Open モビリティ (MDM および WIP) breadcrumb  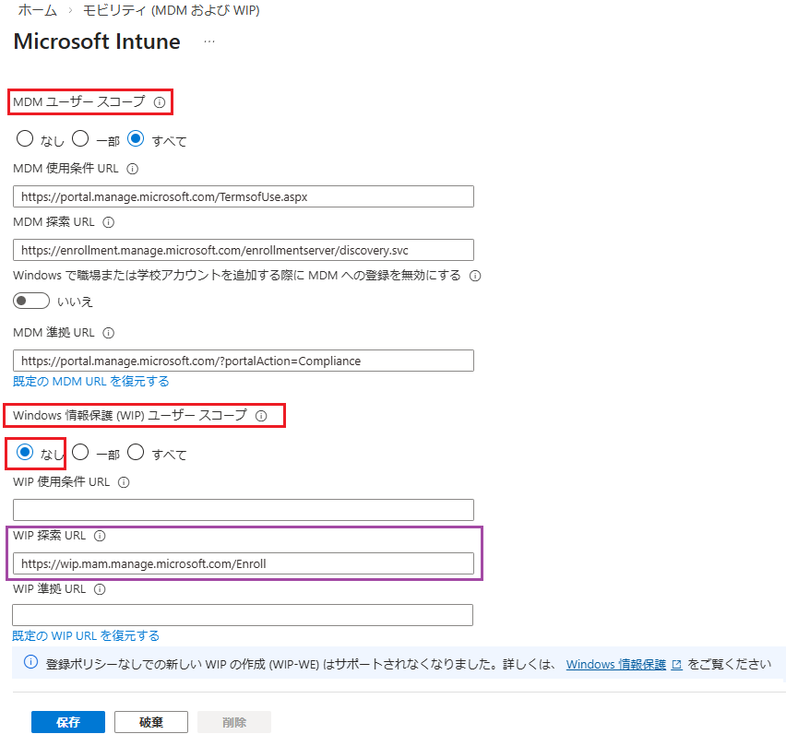(x=171, y=11)
